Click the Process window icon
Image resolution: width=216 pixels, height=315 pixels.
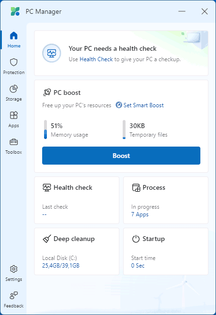pos(136,188)
